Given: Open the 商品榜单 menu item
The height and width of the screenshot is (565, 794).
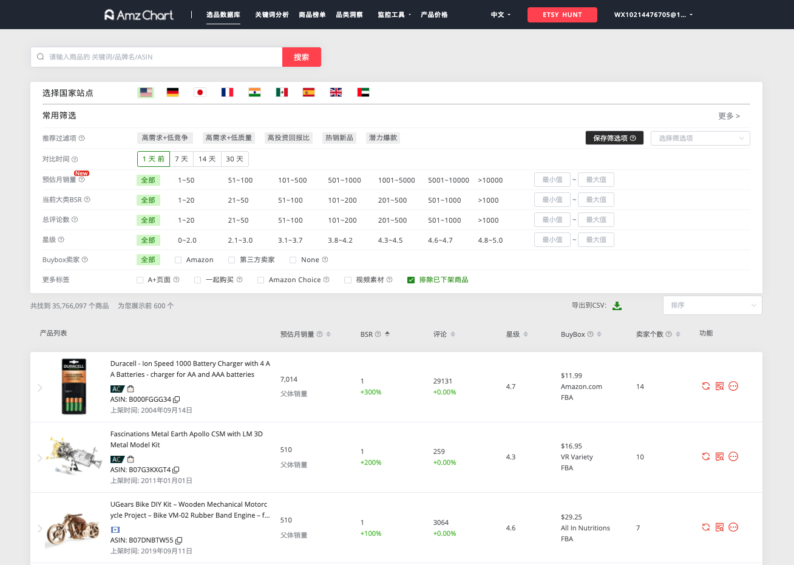Looking at the screenshot, I should coord(312,15).
